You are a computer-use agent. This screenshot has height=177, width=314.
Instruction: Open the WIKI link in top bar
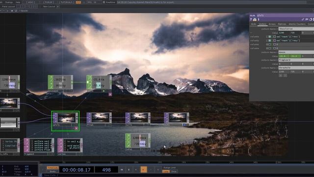pyautogui.click(x=30, y=2)
